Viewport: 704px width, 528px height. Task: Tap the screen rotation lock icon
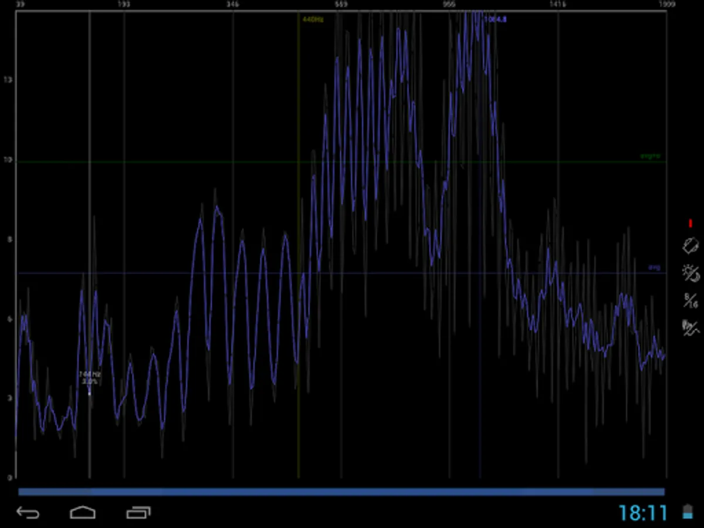[691, 245]
